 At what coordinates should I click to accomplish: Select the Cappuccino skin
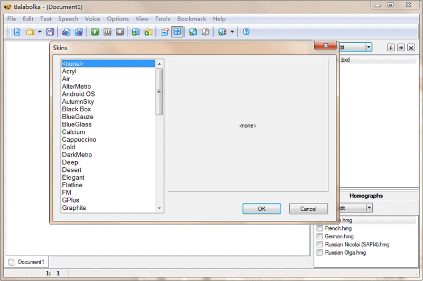tap(108, 140)
